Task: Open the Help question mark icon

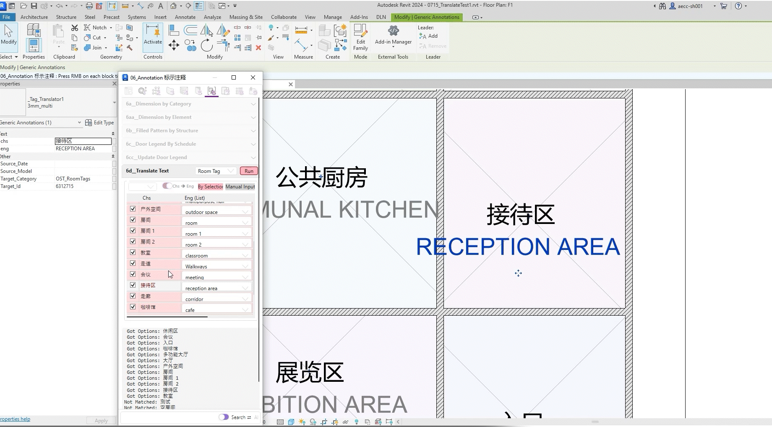Action: (738, 6)
